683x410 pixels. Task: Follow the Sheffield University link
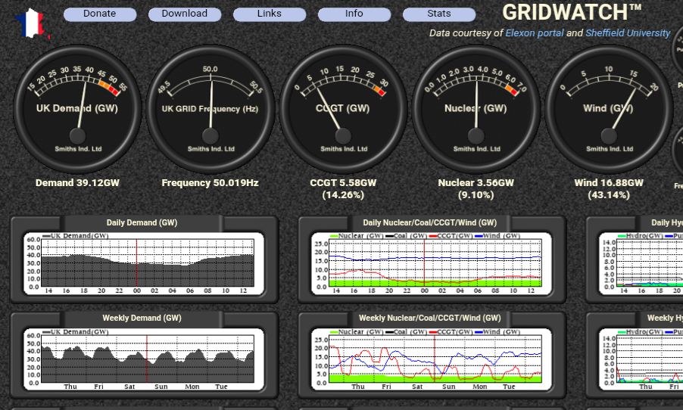tap(628, 33)
